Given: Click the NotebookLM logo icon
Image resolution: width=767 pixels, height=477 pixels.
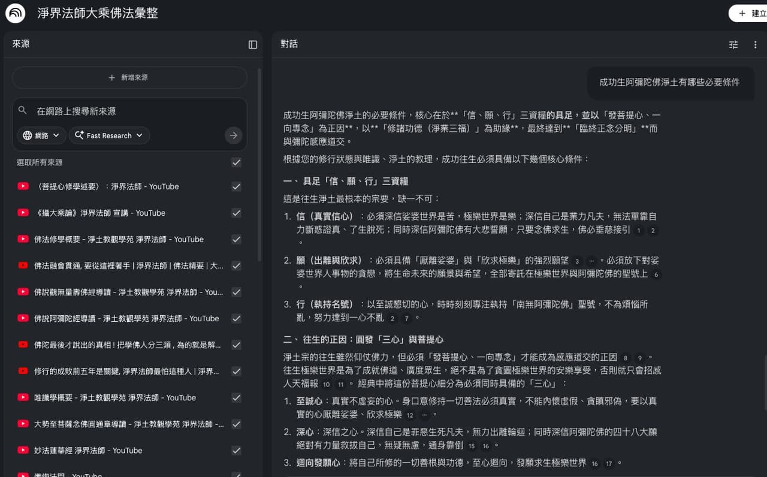Looking at the screenshot, I should click(16, 13).
